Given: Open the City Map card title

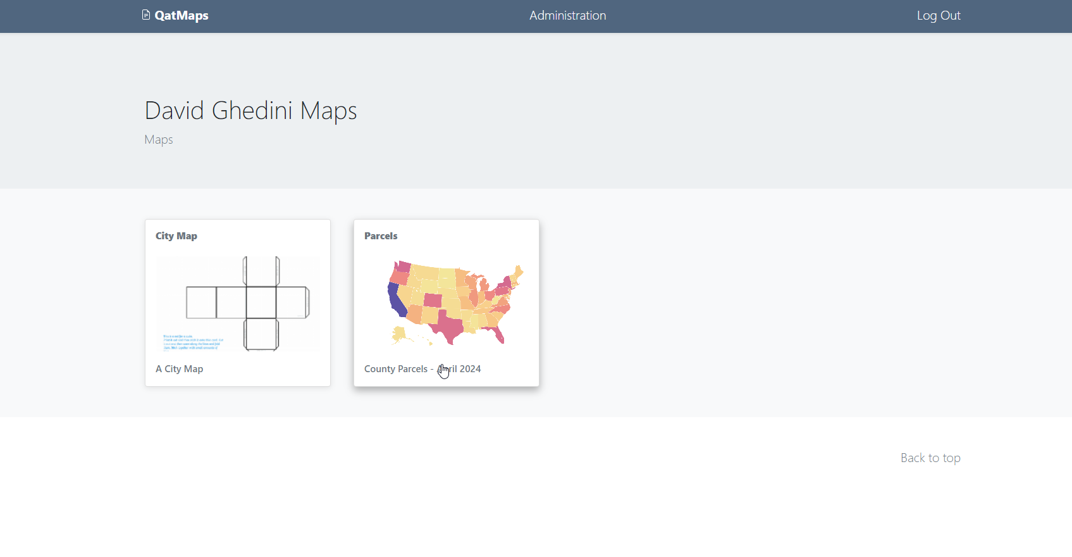Looking at the screenshot, I should pyautogui.click(x=176, y=236).
